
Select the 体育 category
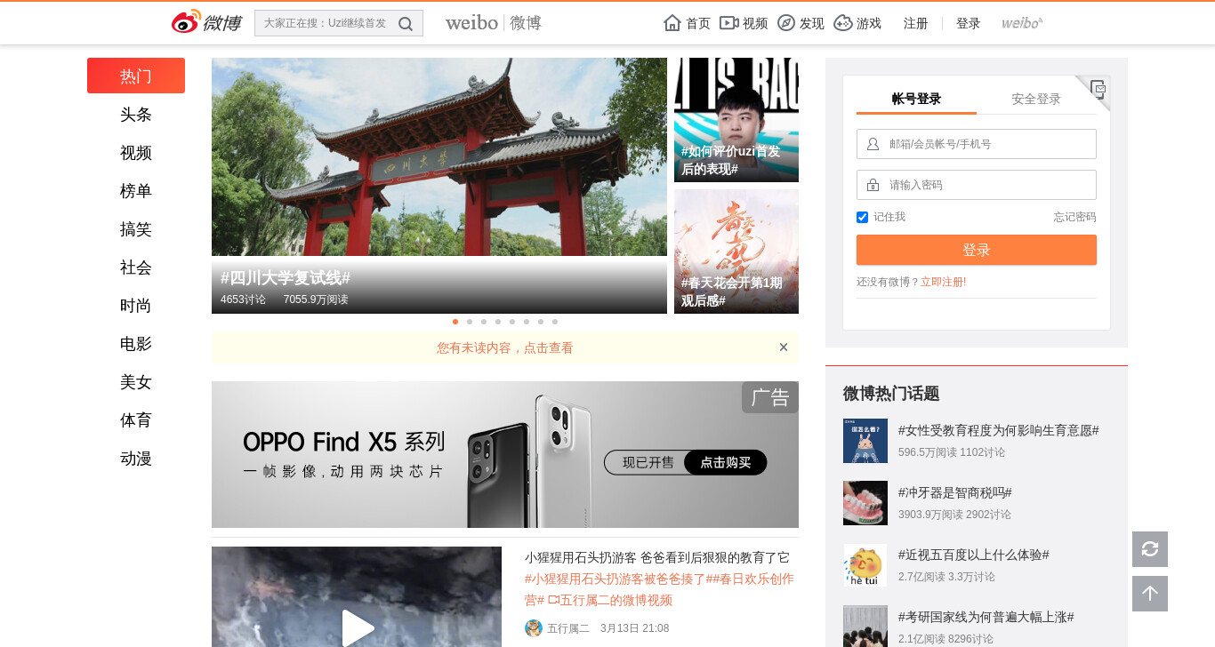pyautogui.click(x=136, y=419)
